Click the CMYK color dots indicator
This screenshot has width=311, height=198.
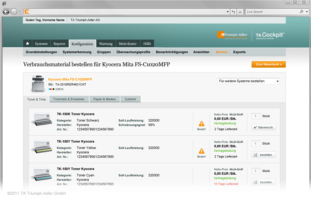[x=52, y=89]
